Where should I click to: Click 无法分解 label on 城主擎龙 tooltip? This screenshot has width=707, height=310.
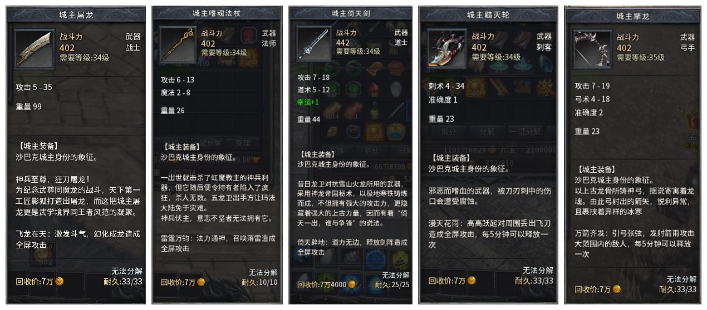[x=681, y=279]
